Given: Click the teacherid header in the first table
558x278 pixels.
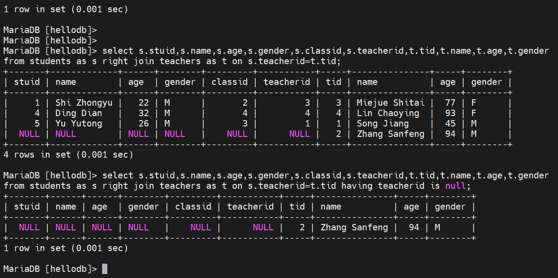Looking at the screenshot, I should [286, 82].
